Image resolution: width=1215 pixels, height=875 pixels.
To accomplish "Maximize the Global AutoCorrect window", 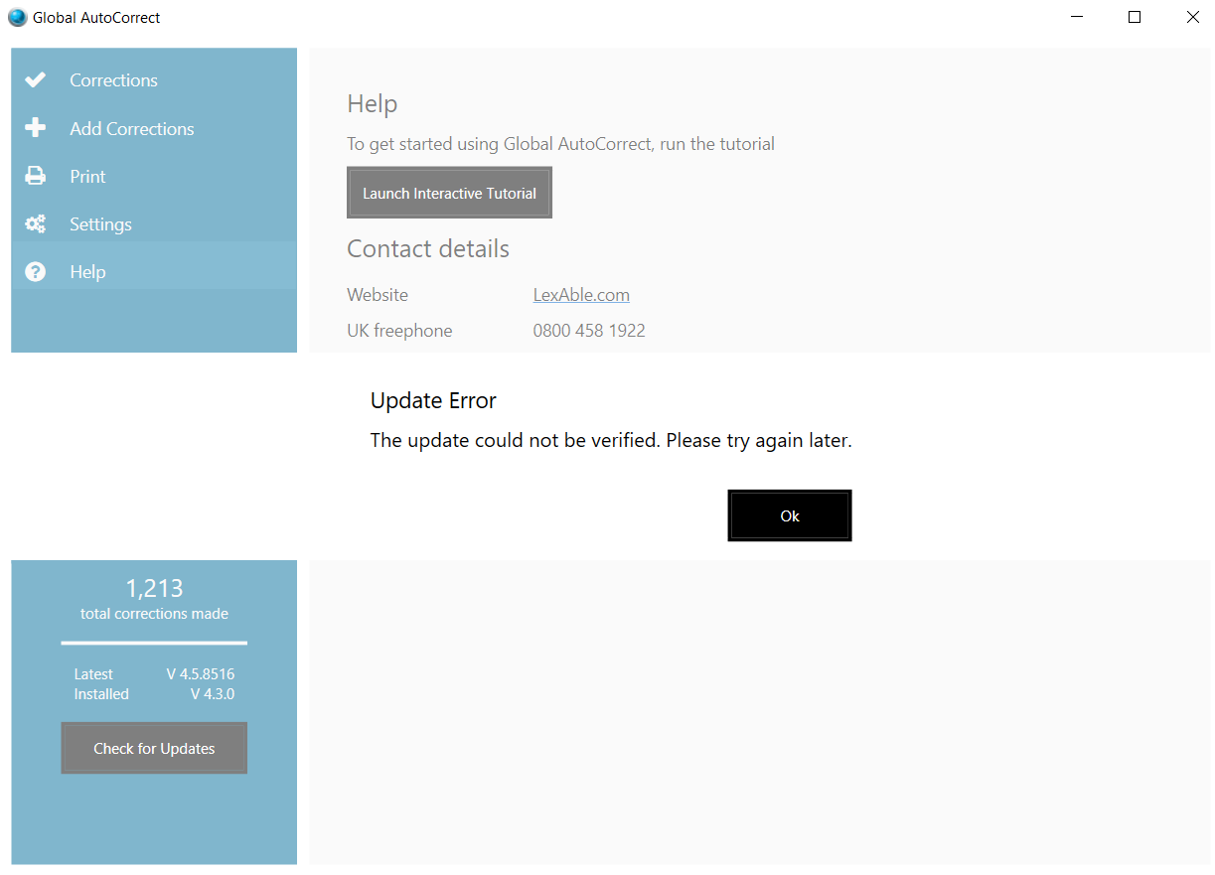I will click(1135, 17).
